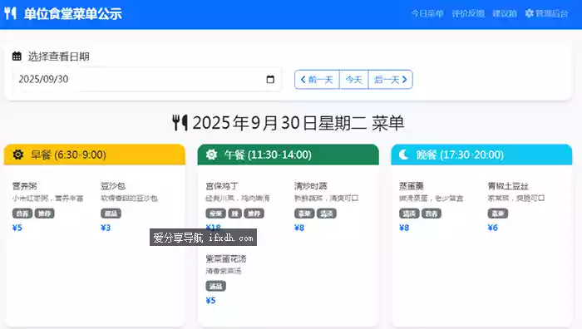582x329 pixels.
Task: Go to the next day with 后一天
Action: click(x=391, y=80)
